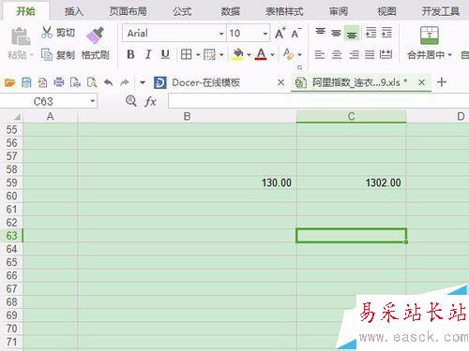Click distributed alignment icon
This screenshot has width=469, height=351.
coord(386,54)
